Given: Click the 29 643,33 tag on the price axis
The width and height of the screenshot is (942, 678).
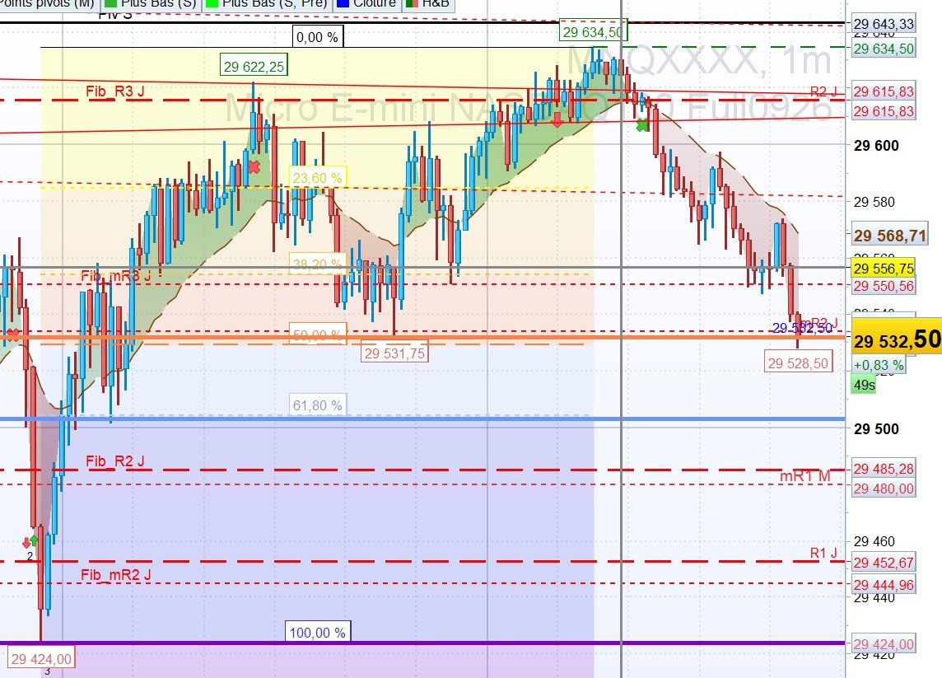Looking at the screenshot, I should point(883,24).
